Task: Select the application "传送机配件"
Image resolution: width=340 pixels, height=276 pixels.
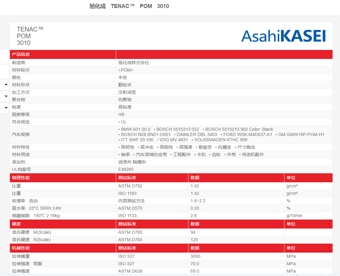Action: [253, 154]
